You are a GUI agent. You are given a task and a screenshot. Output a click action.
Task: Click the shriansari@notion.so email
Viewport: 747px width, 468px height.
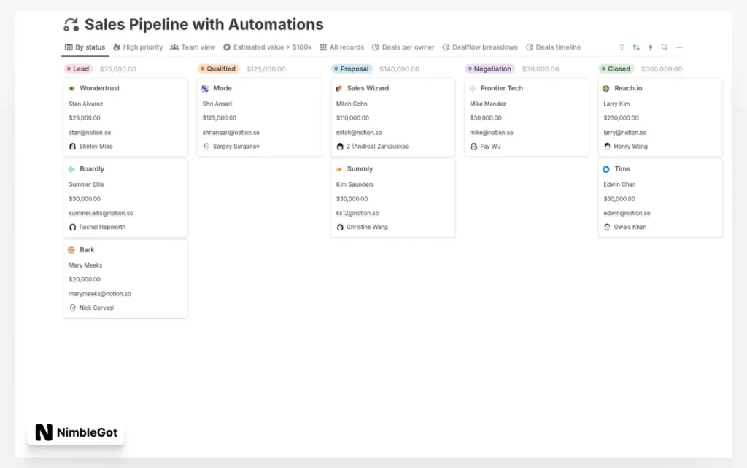[231, 133]
